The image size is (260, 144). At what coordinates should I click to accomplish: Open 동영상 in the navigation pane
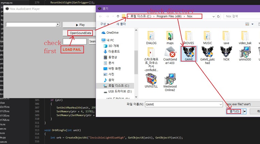(x=110, y=57)
